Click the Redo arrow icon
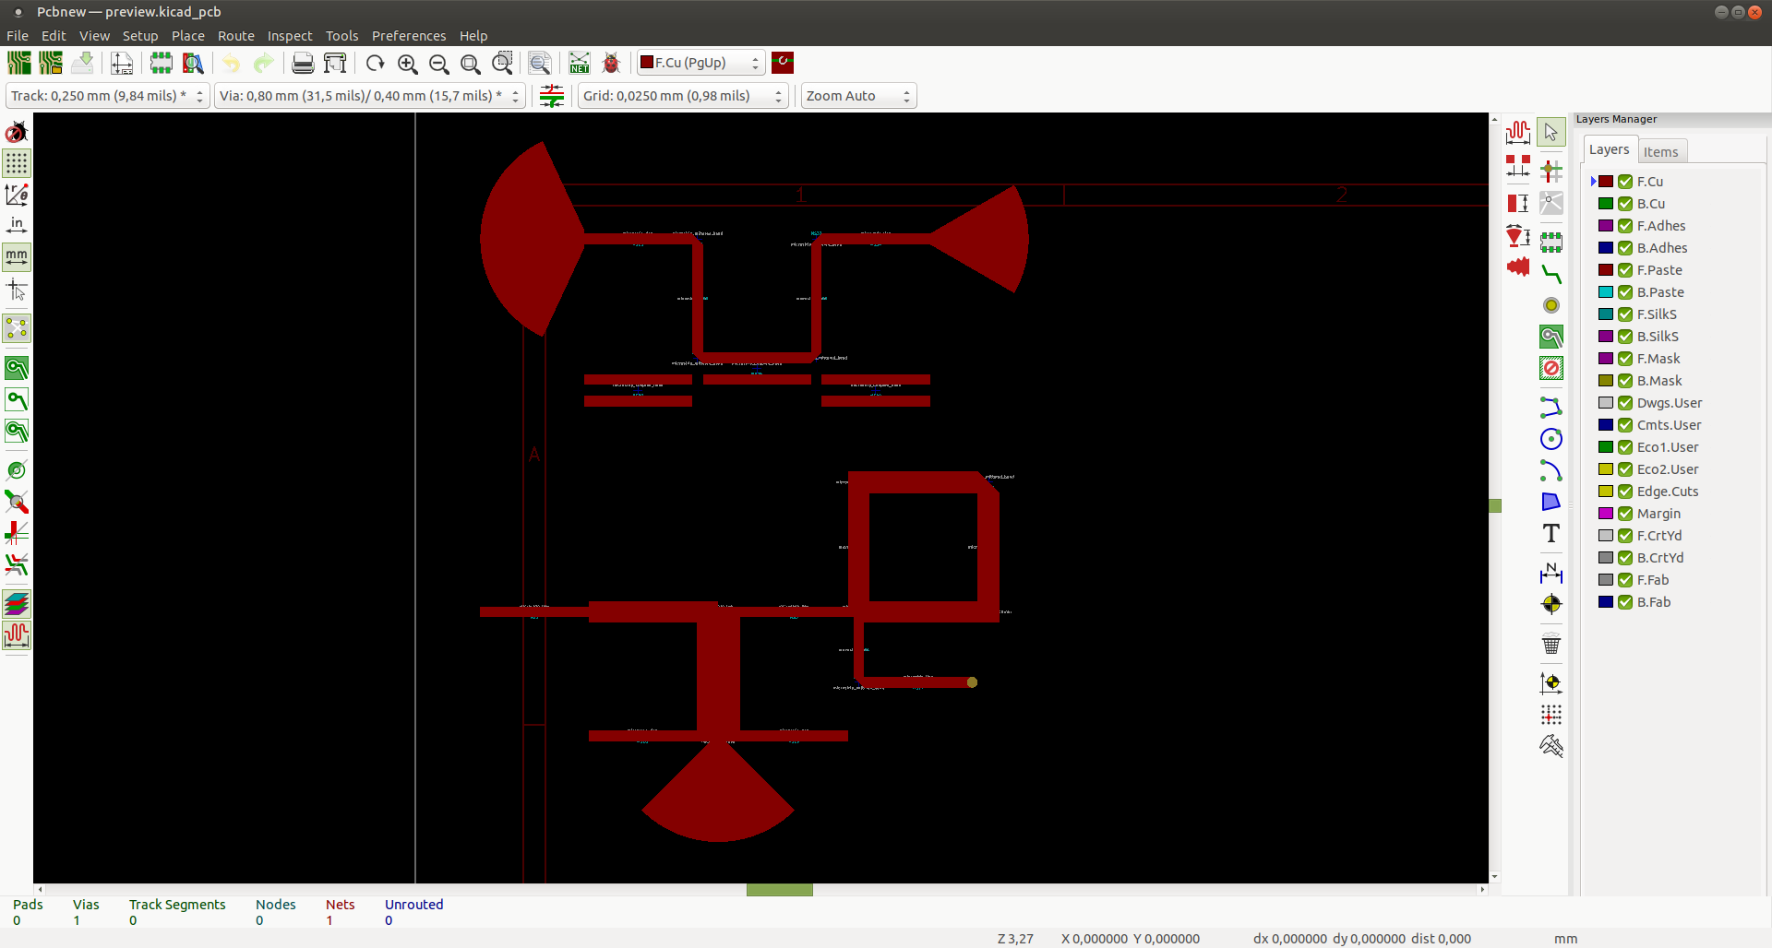The height and width of the screenshot is (948, 1772). 264,64
